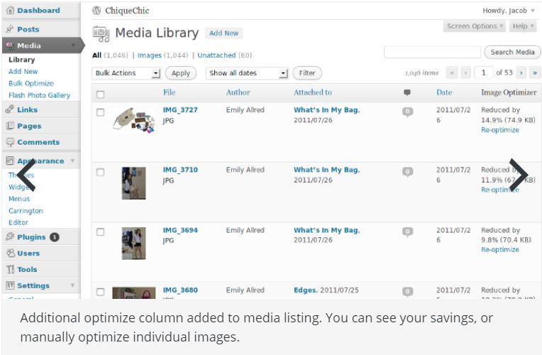Click the Links chain icon

(x=10, y=110)
